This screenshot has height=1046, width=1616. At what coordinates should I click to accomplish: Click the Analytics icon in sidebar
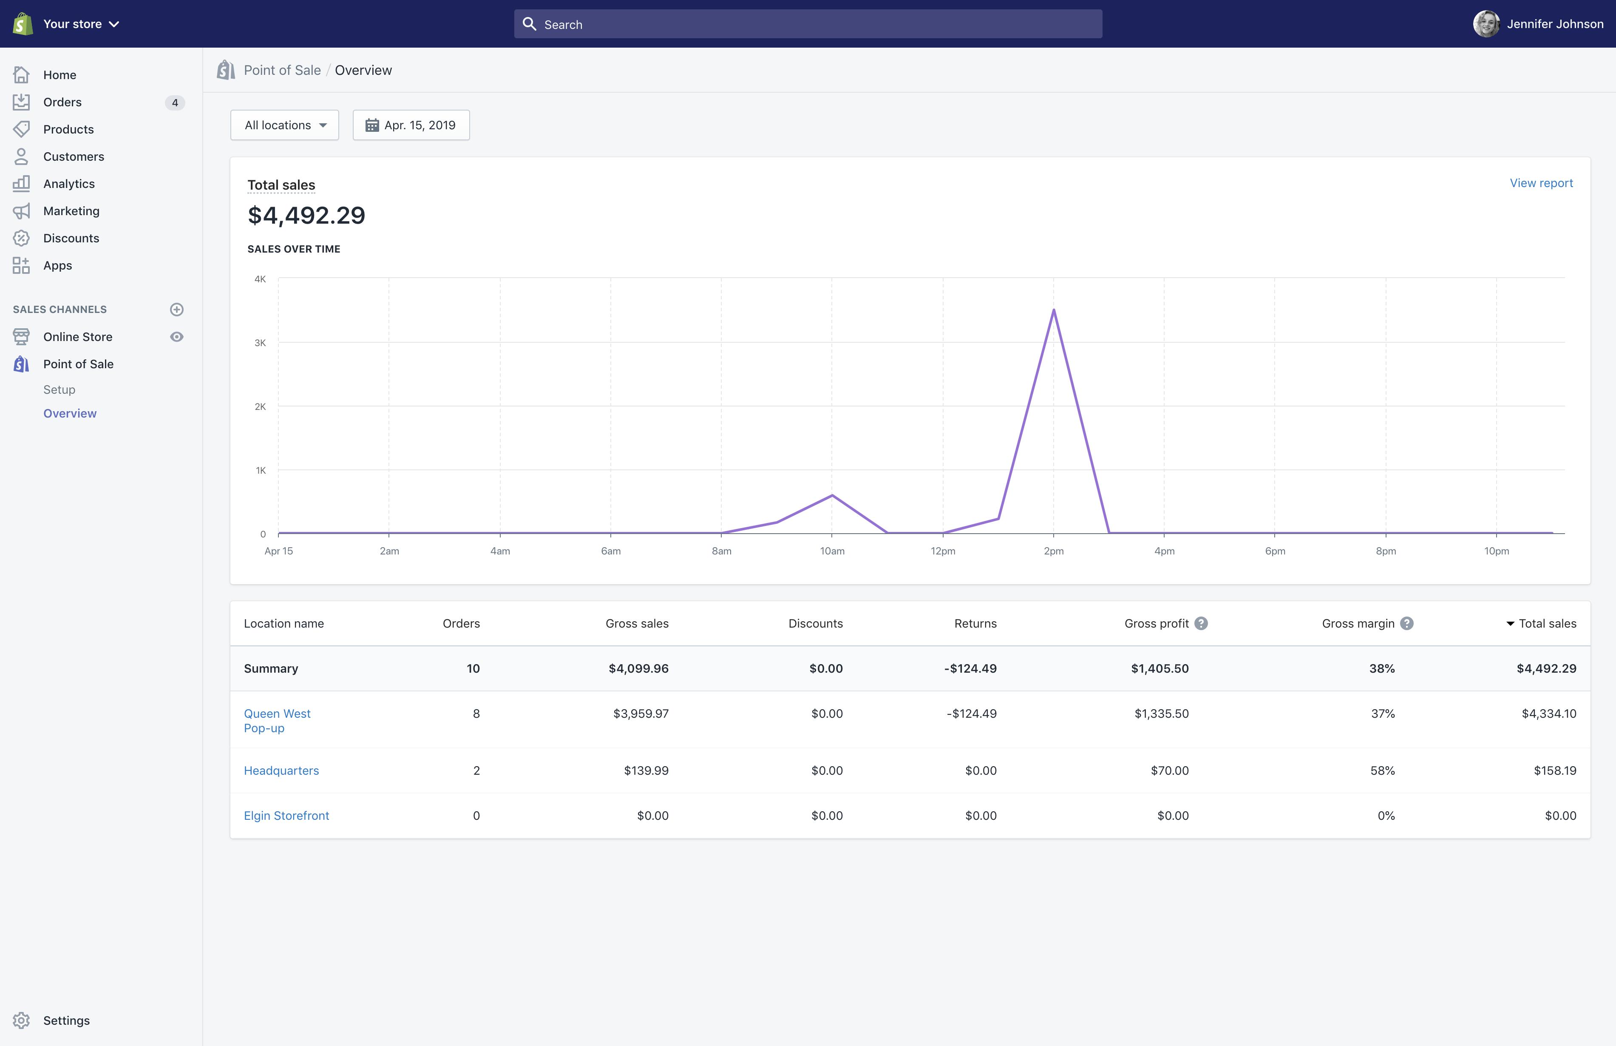(21, 182)
